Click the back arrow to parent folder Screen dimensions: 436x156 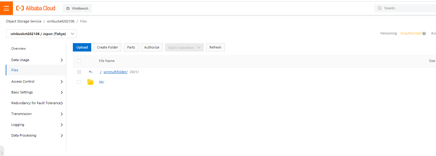(91, 72)
